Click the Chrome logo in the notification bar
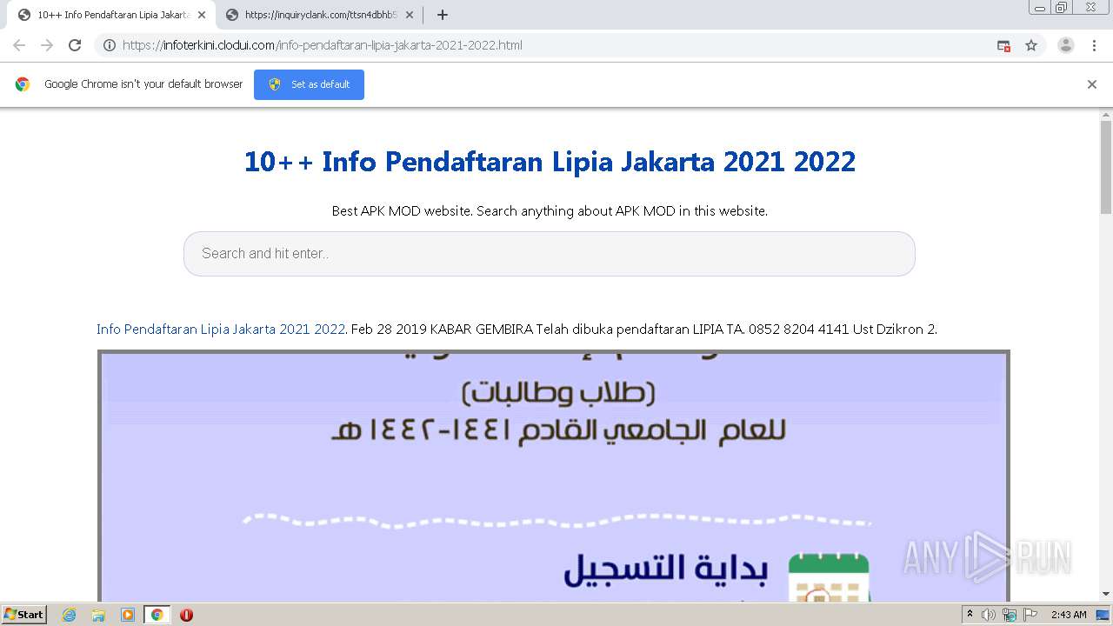Screen dimensions: 1113x626 (x=23, y=84)
